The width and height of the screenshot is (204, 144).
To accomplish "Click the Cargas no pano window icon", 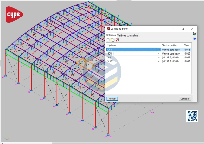I will coord(108,29).
